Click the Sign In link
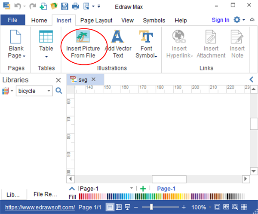 coord(221,20)
